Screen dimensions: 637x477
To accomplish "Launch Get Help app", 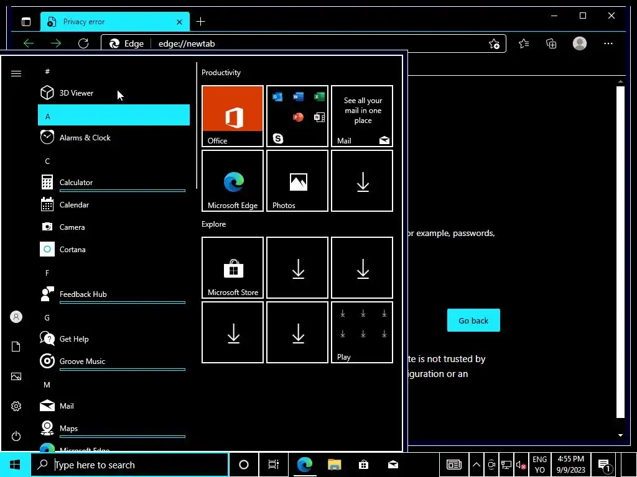I will [114, 338].
